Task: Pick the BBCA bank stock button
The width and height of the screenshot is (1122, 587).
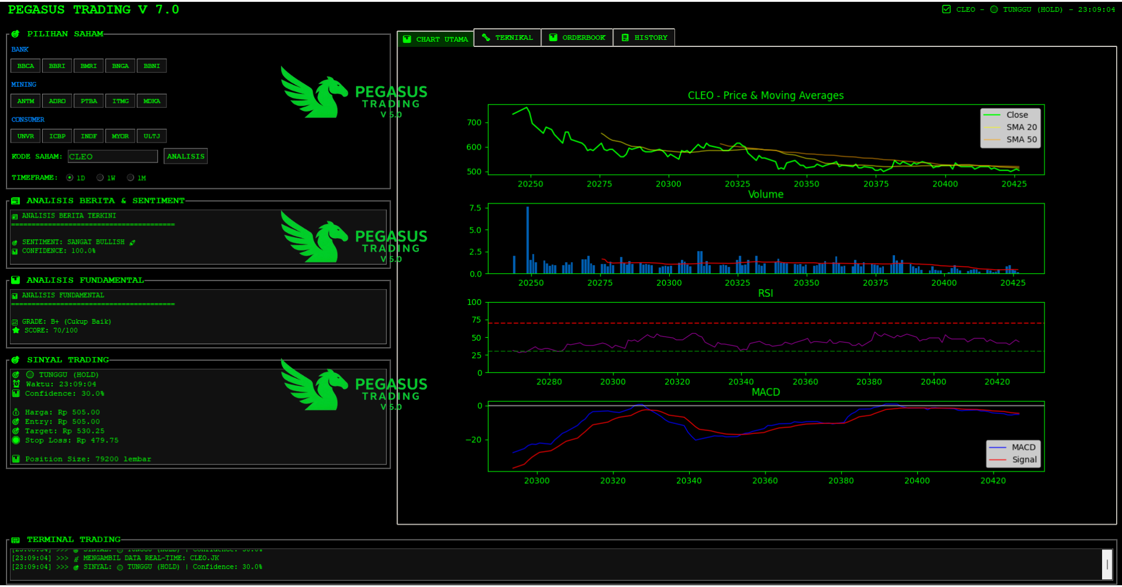Action: point(26,66)
